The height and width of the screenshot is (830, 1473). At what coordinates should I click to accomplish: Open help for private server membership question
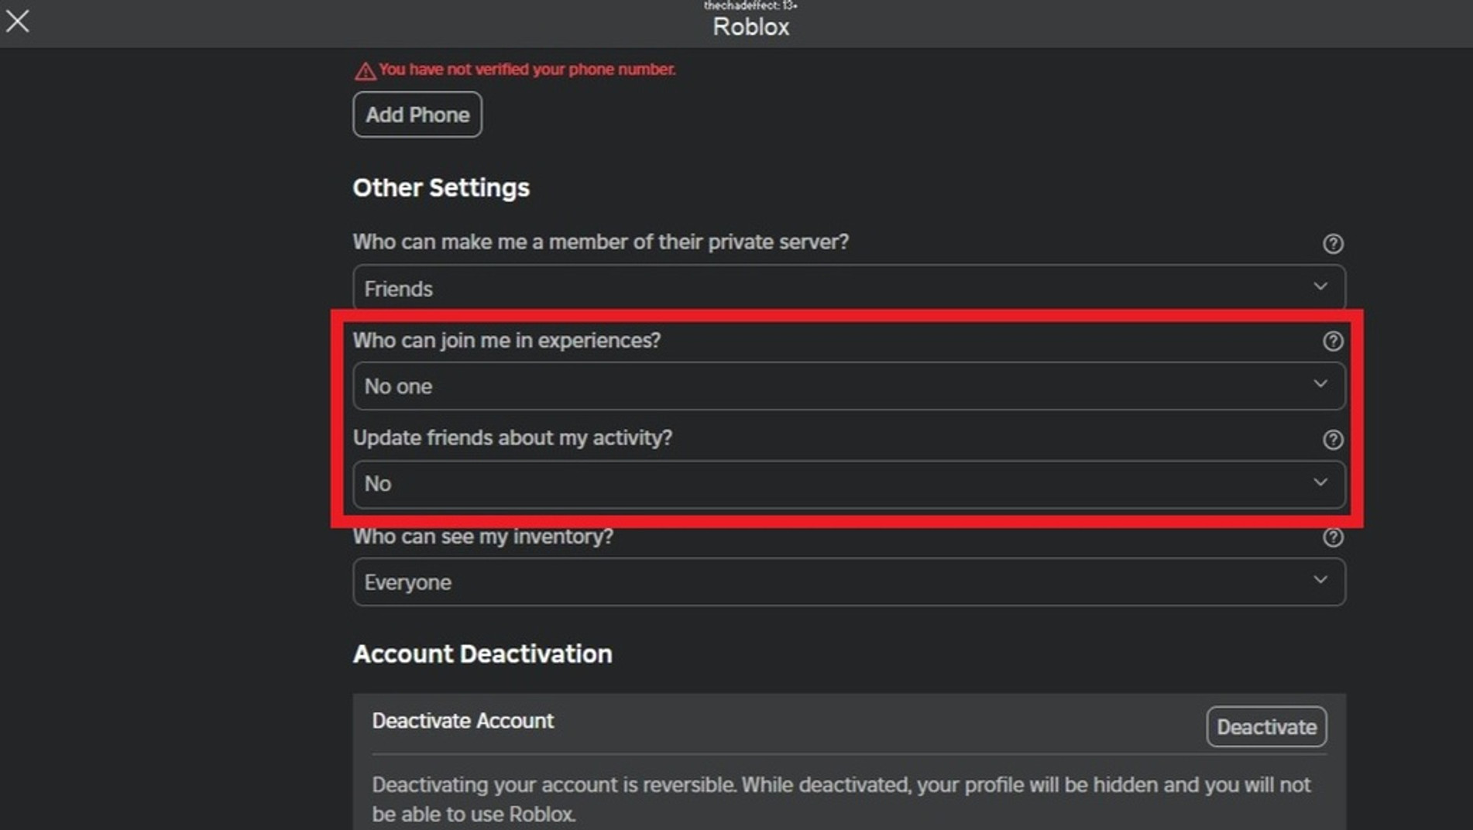click(x=1332, y=244)
